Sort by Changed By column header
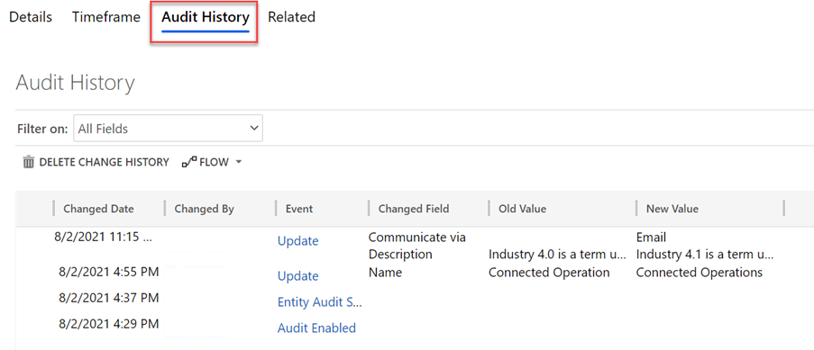814x350 pixels. pos(204,209)
